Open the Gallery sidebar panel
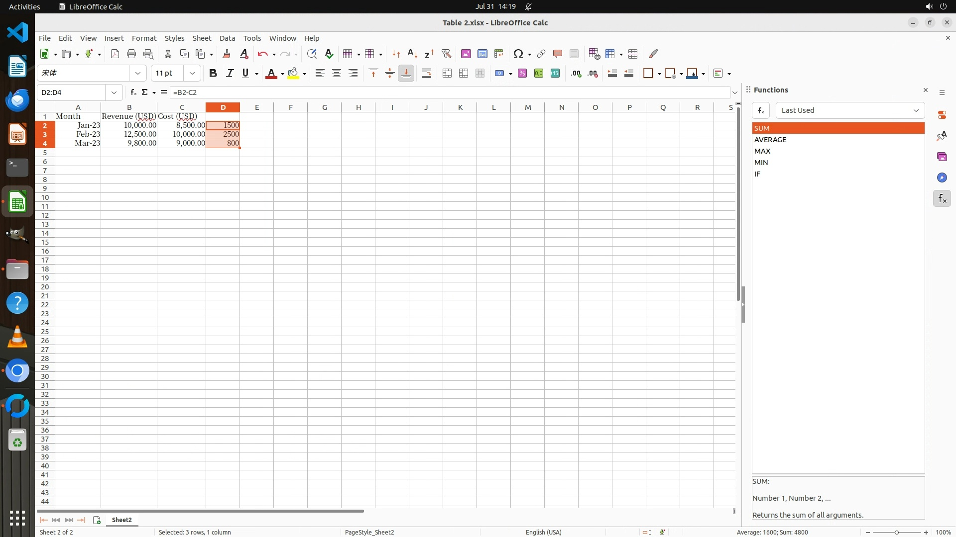 942,157
